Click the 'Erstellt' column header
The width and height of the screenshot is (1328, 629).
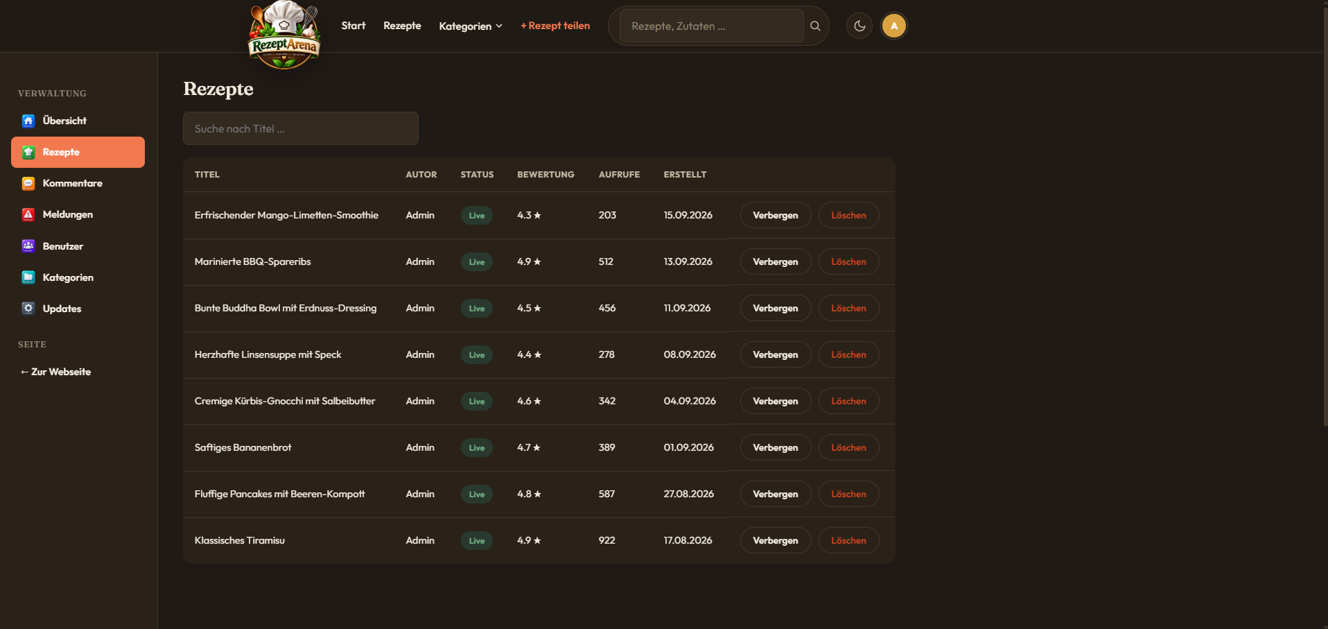coord(685,175)
